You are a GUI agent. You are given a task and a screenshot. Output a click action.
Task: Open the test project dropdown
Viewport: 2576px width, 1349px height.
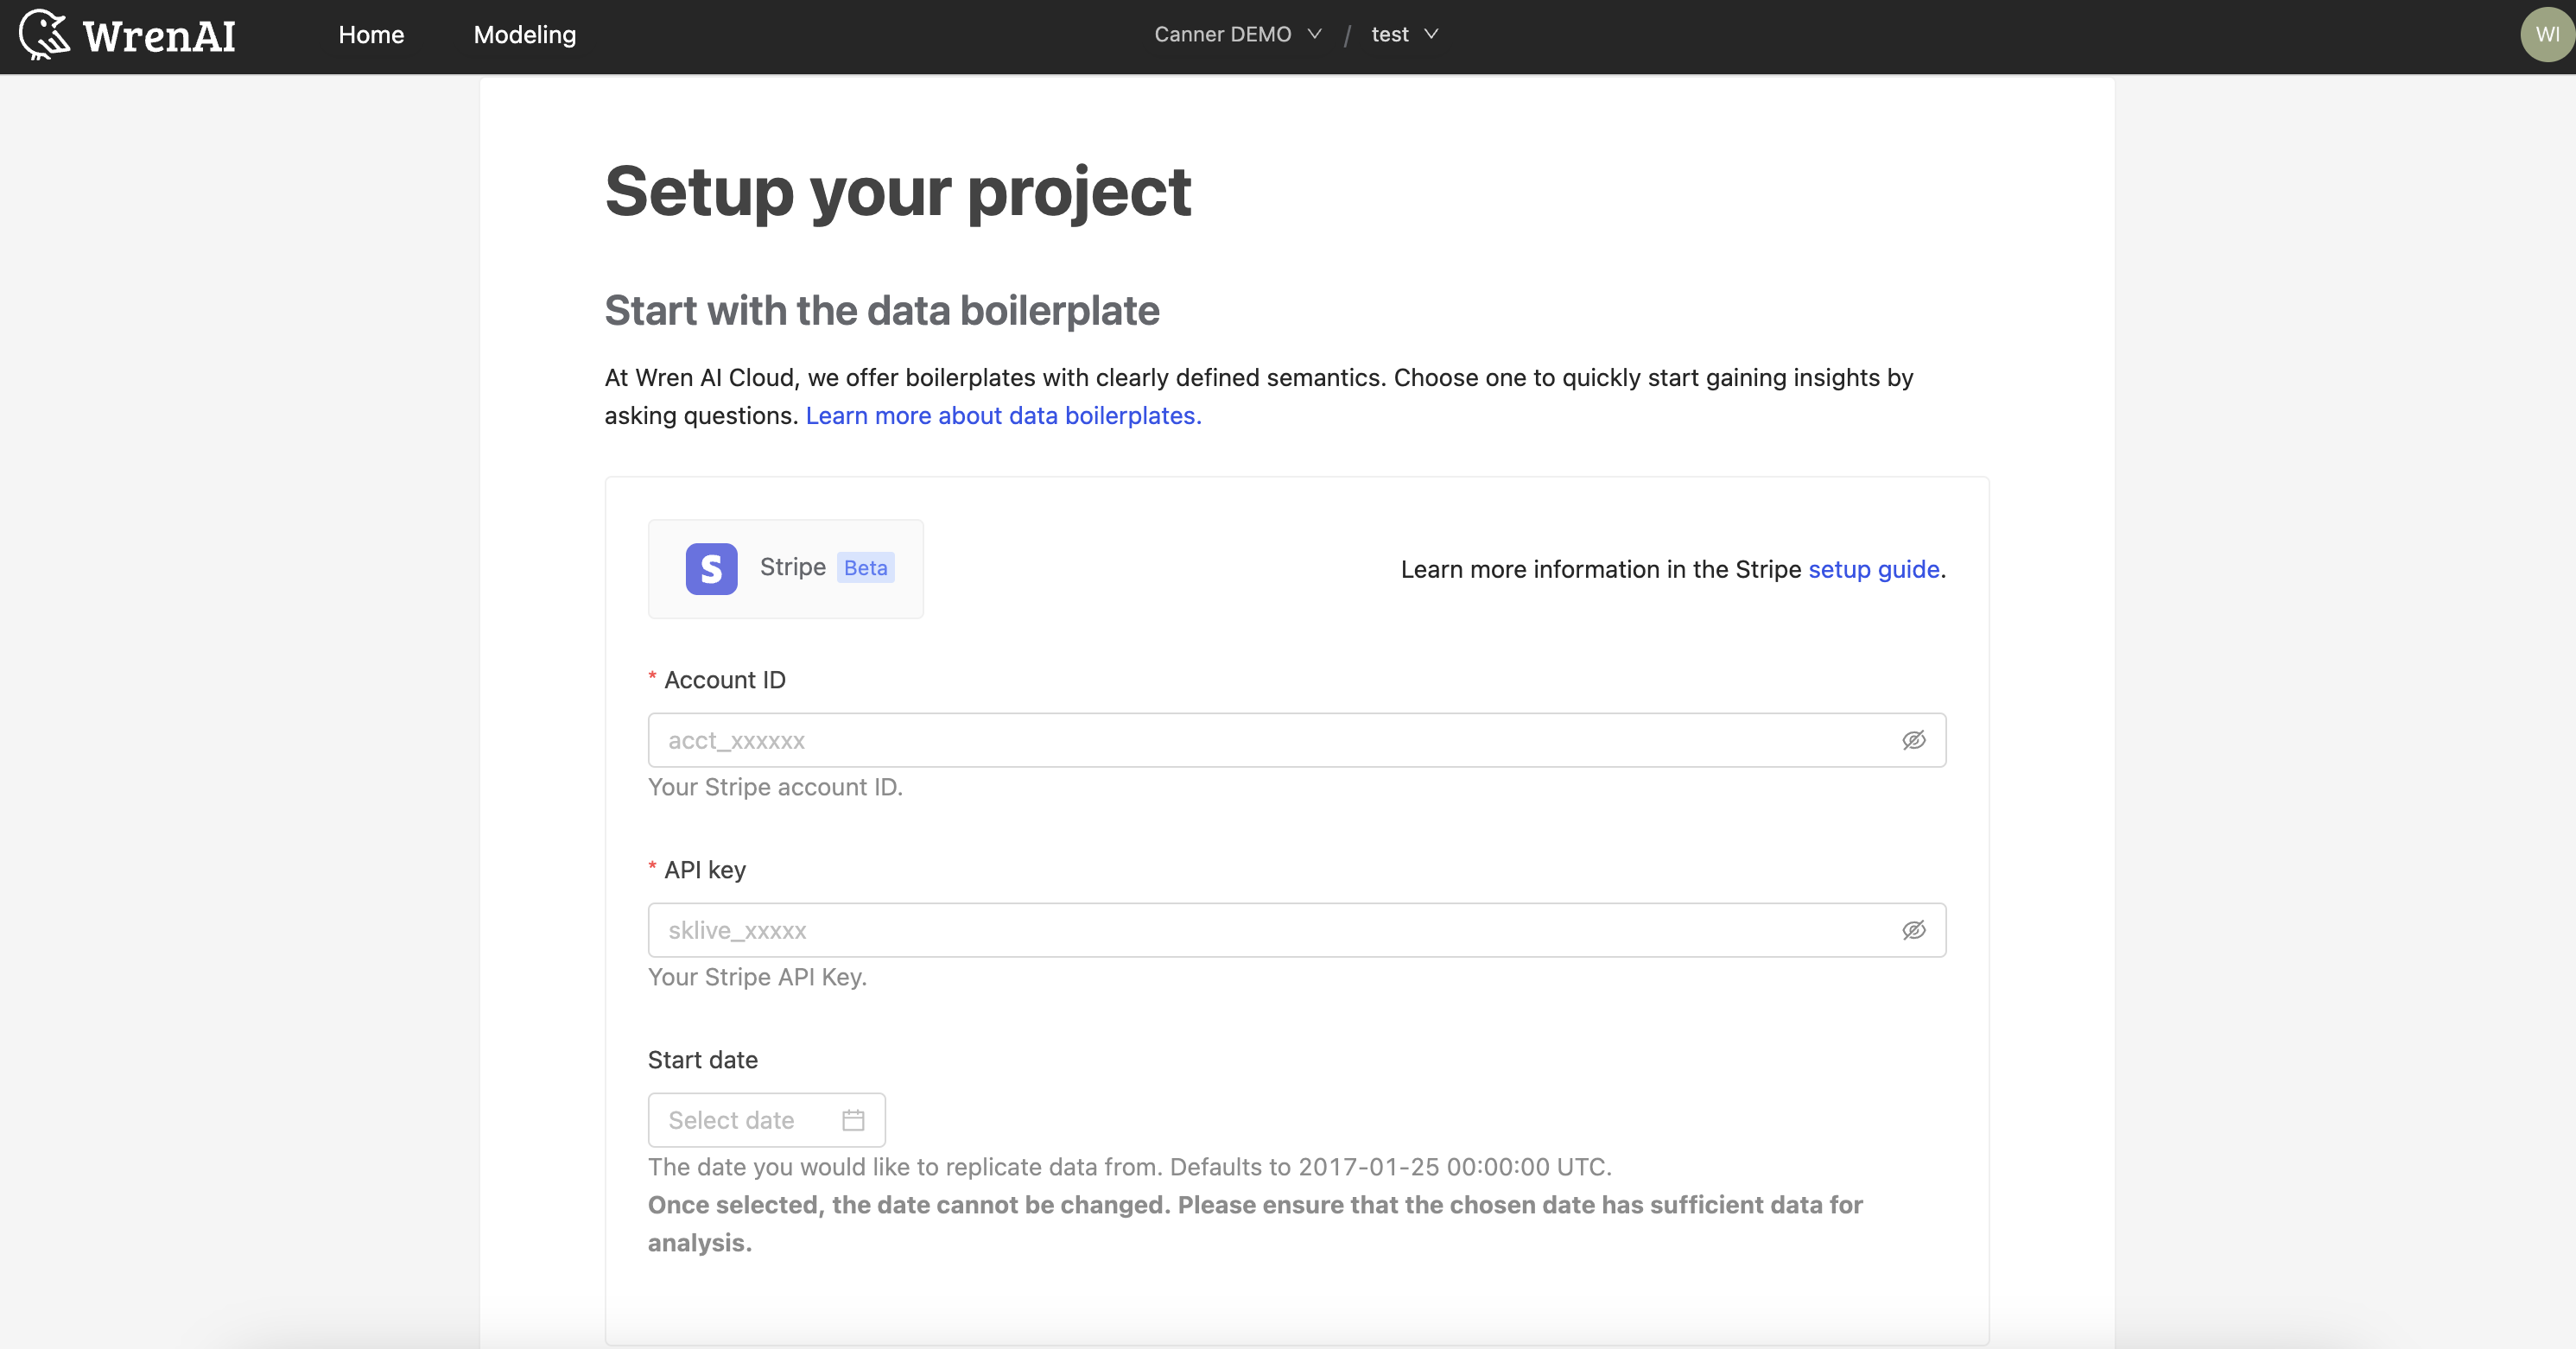pyautogui.click(x=1405, y=34)
